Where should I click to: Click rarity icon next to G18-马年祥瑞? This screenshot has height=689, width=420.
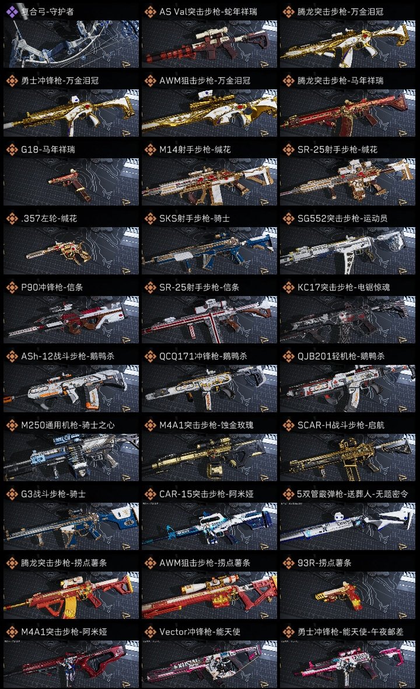coord(12,149)
